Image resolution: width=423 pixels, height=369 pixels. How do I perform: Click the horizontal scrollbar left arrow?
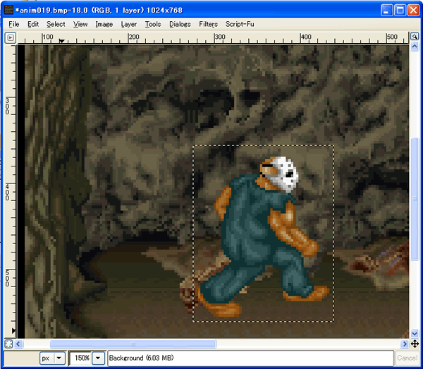[x=18, y=344]
